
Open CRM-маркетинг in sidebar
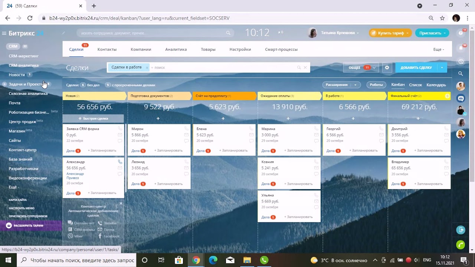pyautogui.click(x=24, y=56)
